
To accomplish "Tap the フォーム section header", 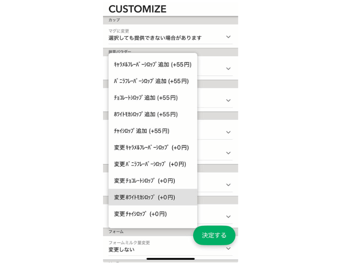I will pos(116,231).
